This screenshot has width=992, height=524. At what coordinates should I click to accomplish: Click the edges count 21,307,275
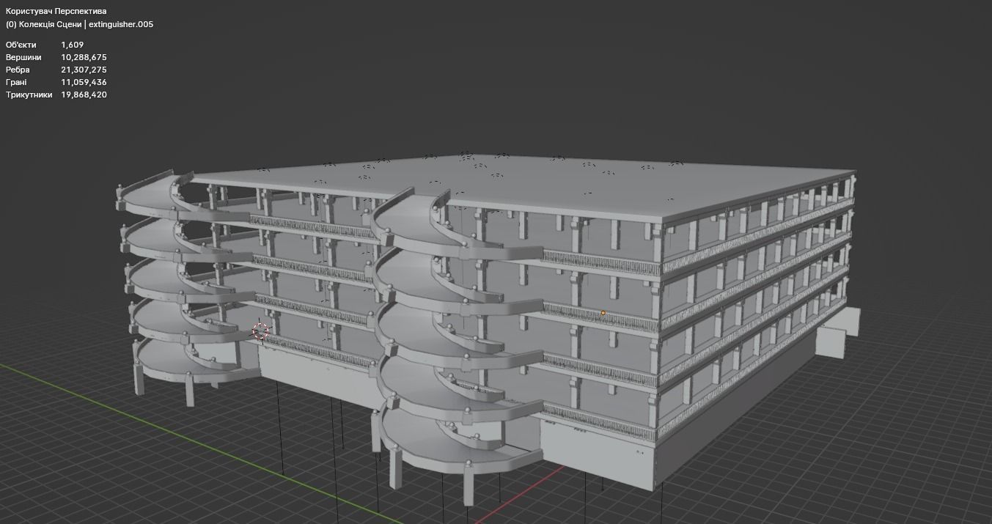[x=84, y=70]
